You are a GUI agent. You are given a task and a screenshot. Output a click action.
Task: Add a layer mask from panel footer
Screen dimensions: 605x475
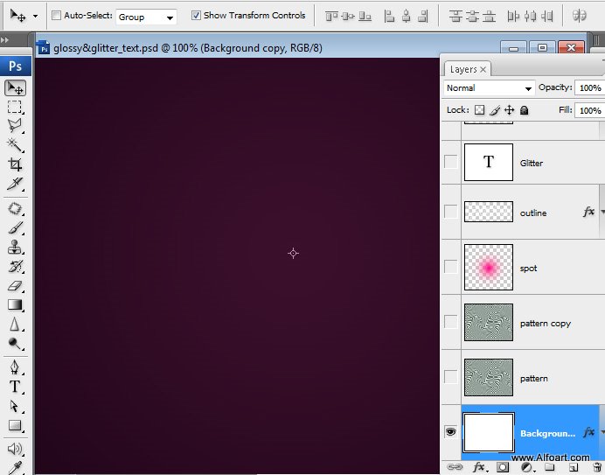click(x=503, y=468)
